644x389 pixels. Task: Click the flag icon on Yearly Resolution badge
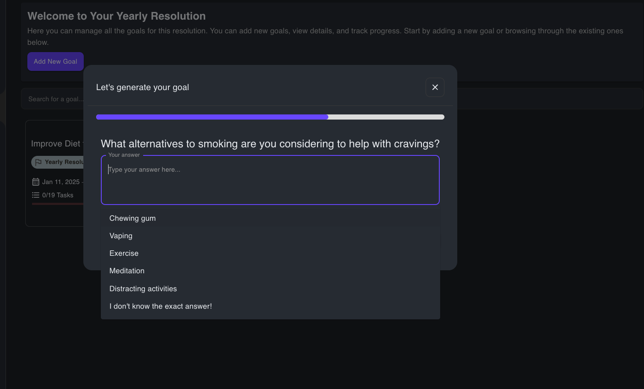[x=38, y=162]
